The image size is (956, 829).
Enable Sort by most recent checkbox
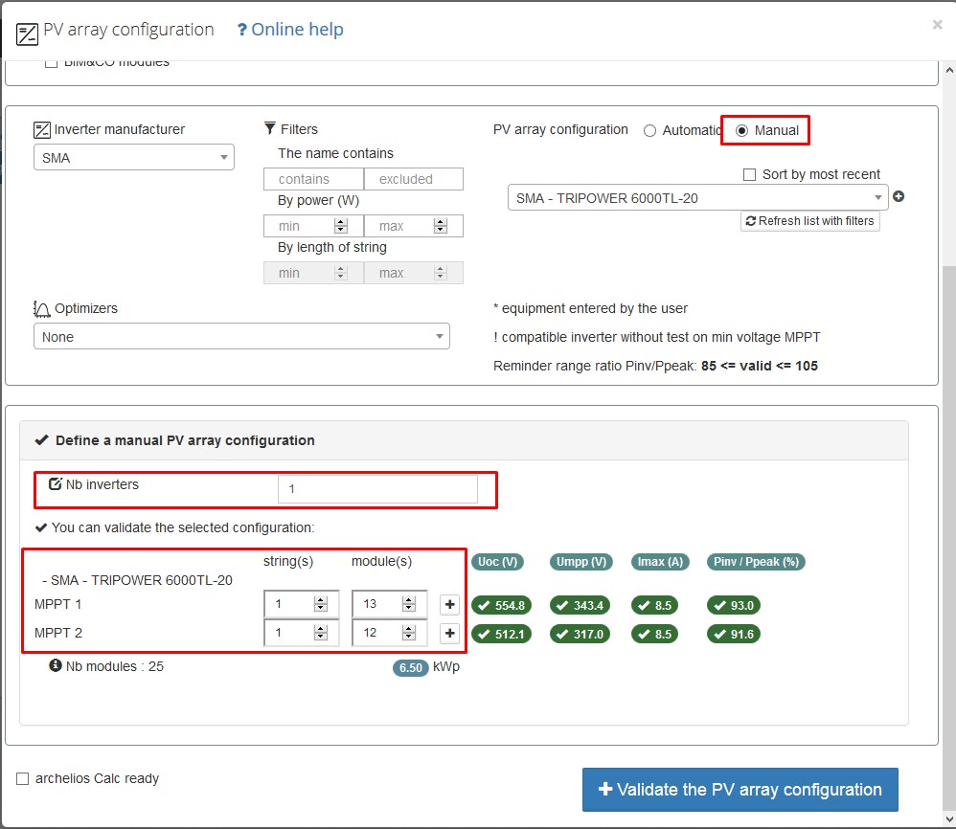(749, 175)
